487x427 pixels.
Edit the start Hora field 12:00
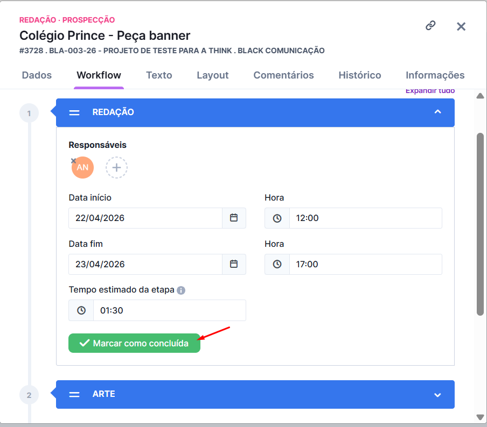pos(366,218)
